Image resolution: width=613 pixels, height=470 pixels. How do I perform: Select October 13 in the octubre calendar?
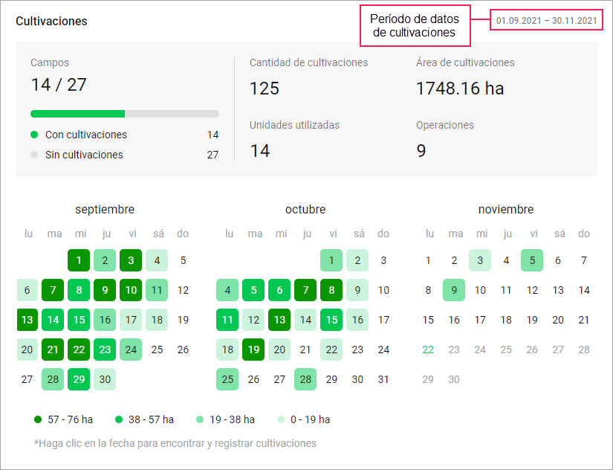[x=280, y=320]
